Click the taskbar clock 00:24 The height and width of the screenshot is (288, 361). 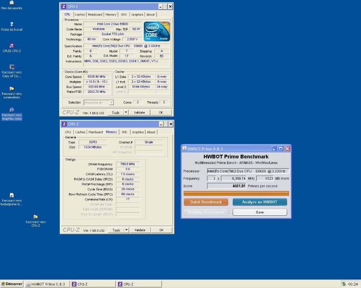pyautogui.click(x=353, y=284)
